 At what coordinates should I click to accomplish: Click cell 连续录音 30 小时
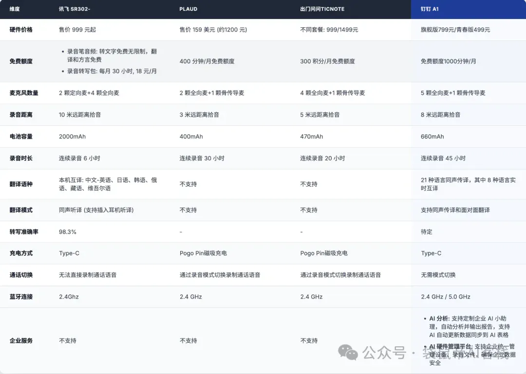[x=202, y=158]
